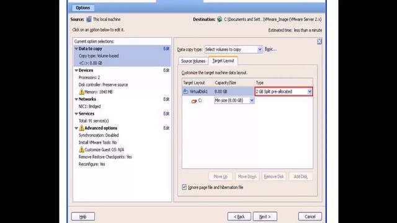
Task: Select Disk controller: Preserve source entry
Action: (104, 85)
